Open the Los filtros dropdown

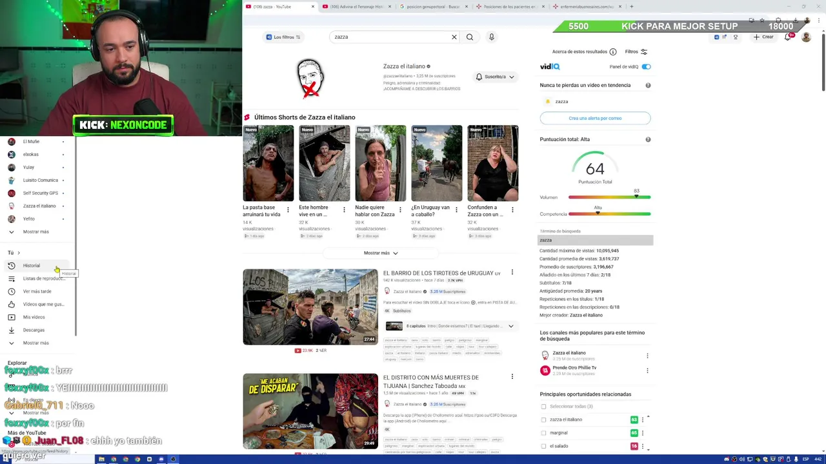(x=283, y=37)
